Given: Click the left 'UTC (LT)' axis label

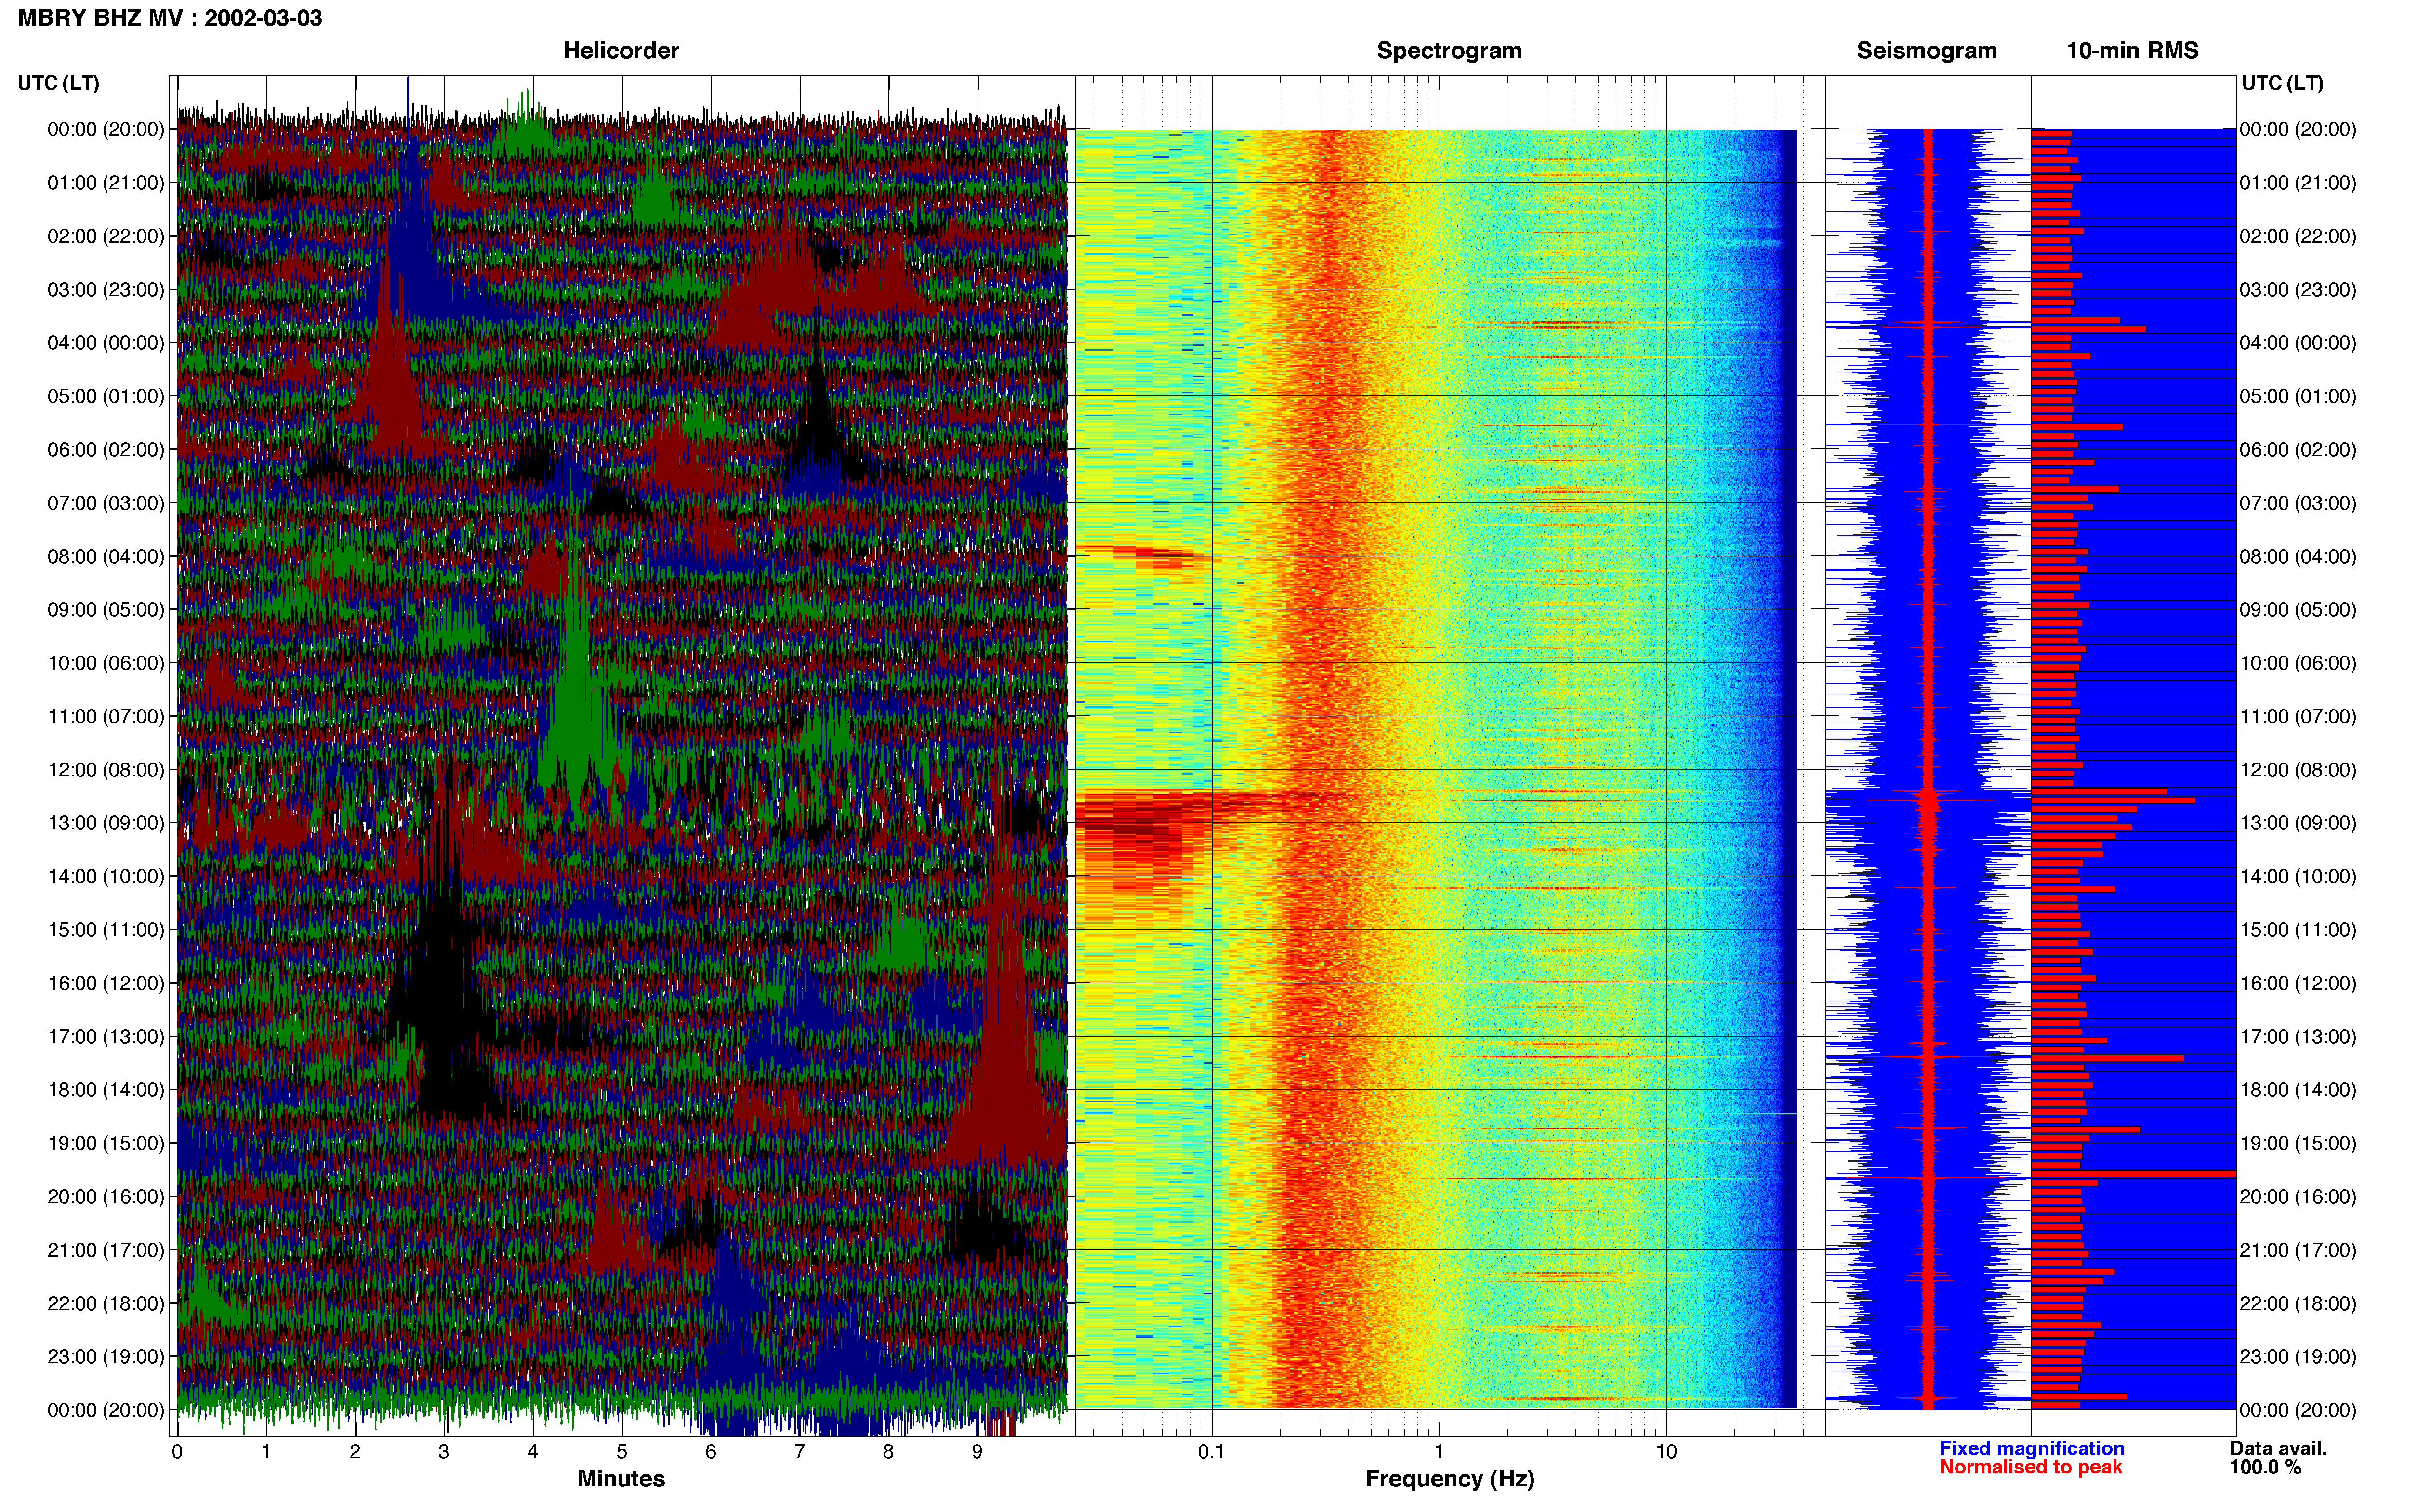Looking at the screenshot, I should (58, 83).
